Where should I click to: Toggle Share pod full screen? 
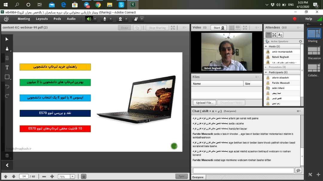point(173,28)
